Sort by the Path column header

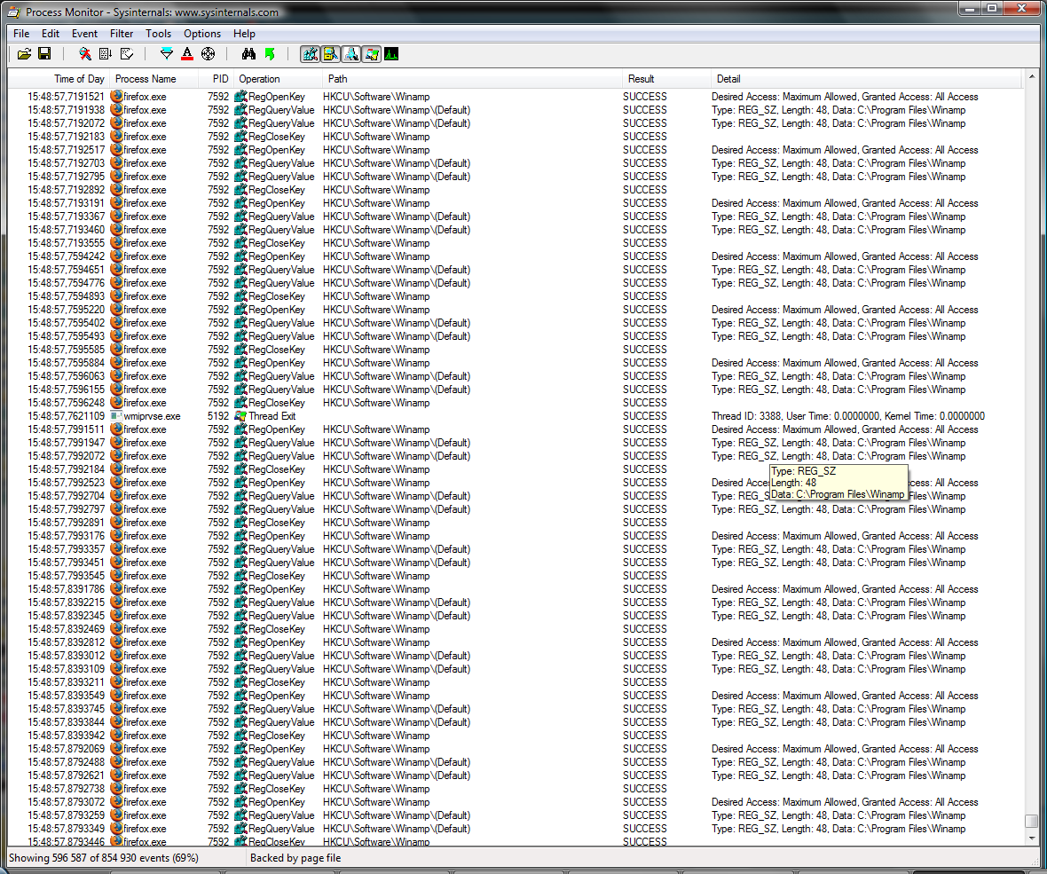click(472, 79)
